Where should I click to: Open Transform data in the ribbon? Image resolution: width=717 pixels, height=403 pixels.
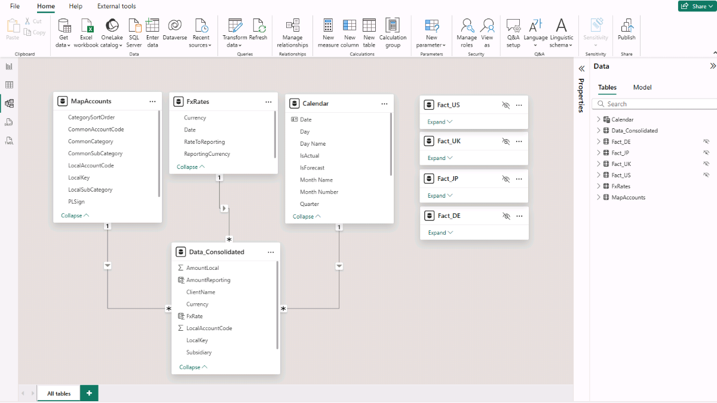tap(235, 26)
